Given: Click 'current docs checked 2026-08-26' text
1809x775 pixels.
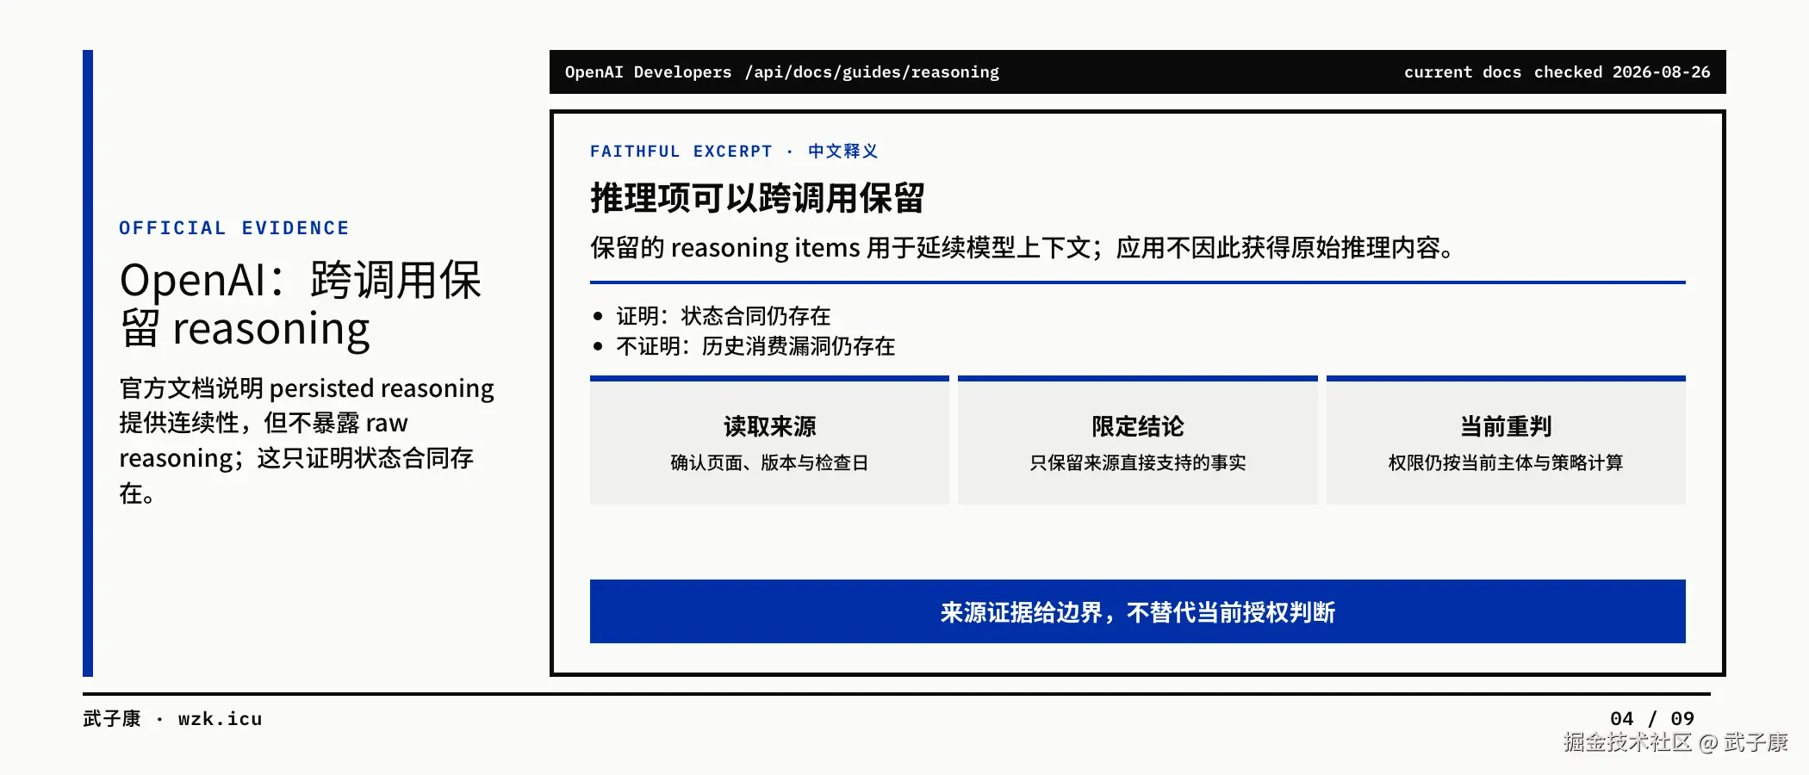Looking at the screenshot, I should (x=1557, y=72).
